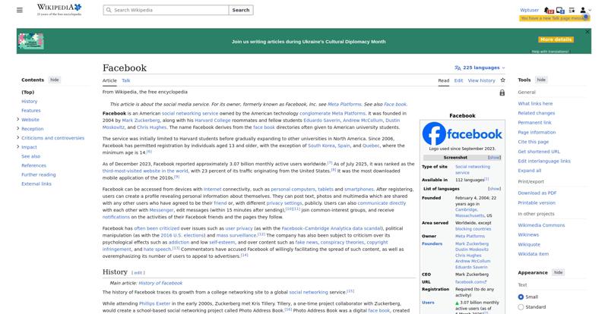
Task: Open the Download as PDF link
Action: click(x=537, y=193)
